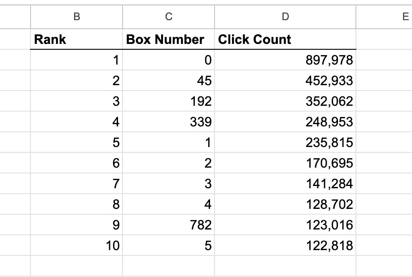Select the Rank 3 cell in column B
The width and height of the screenshot is (412, 277).
[76, 101]
